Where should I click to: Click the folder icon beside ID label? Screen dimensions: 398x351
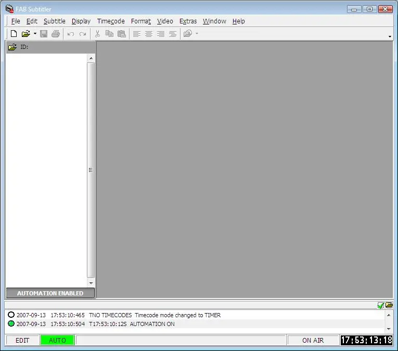(x=12, y=47)
